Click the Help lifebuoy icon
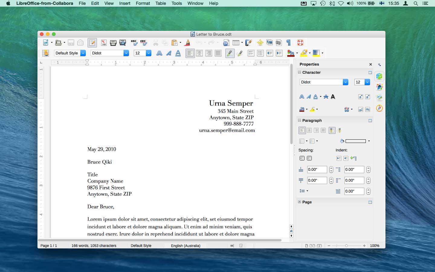435x272 pixels. [300, 43]
